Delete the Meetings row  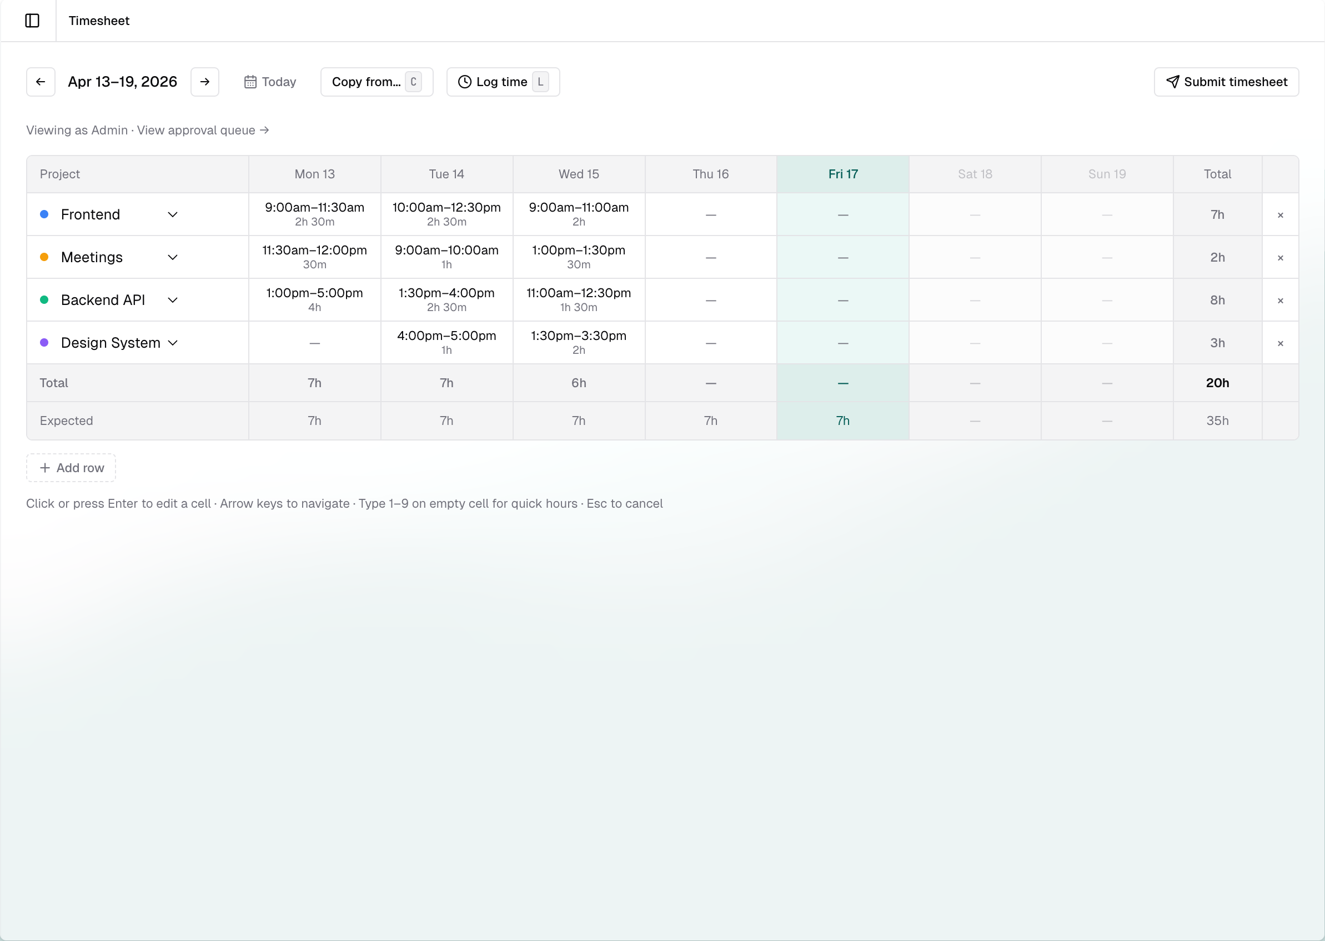coord(1281,257)
